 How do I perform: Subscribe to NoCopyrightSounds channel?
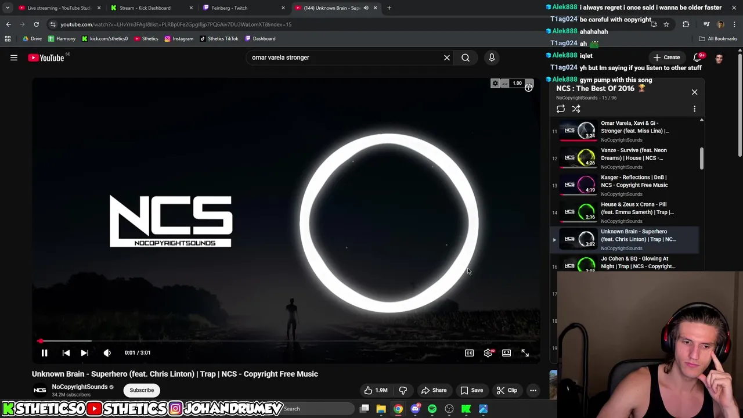[142, 390]
